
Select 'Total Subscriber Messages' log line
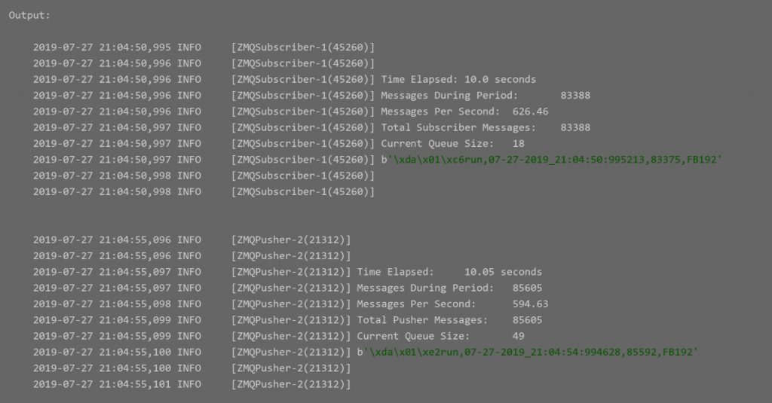click(x=311, y=127)
